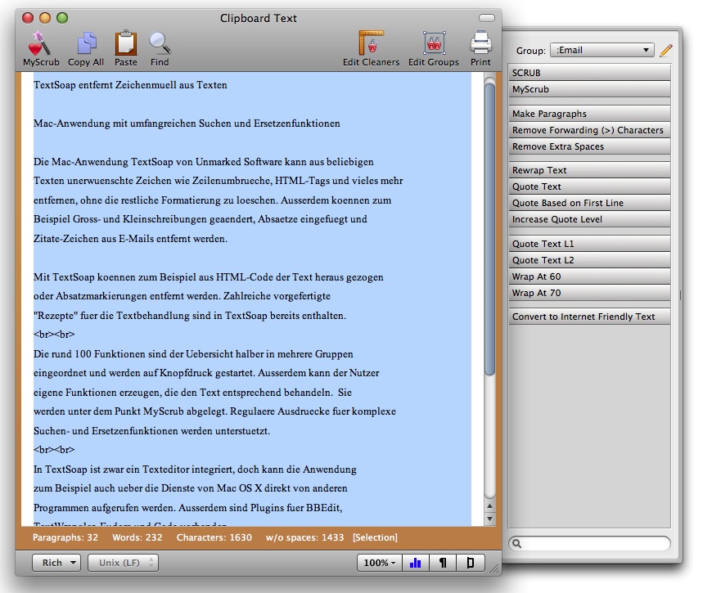Apply the Remove Extra Spaces cleaner
Image resolution: width=712 pixels, height=593 pixels.
[x=589, y=146]
